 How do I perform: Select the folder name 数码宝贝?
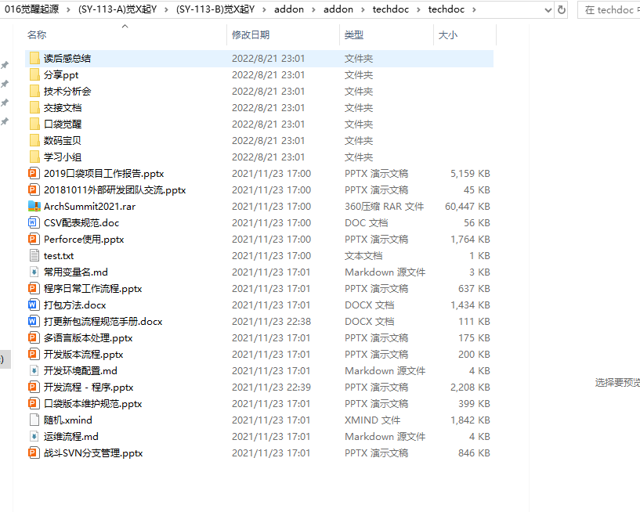[x=63, y=141]
